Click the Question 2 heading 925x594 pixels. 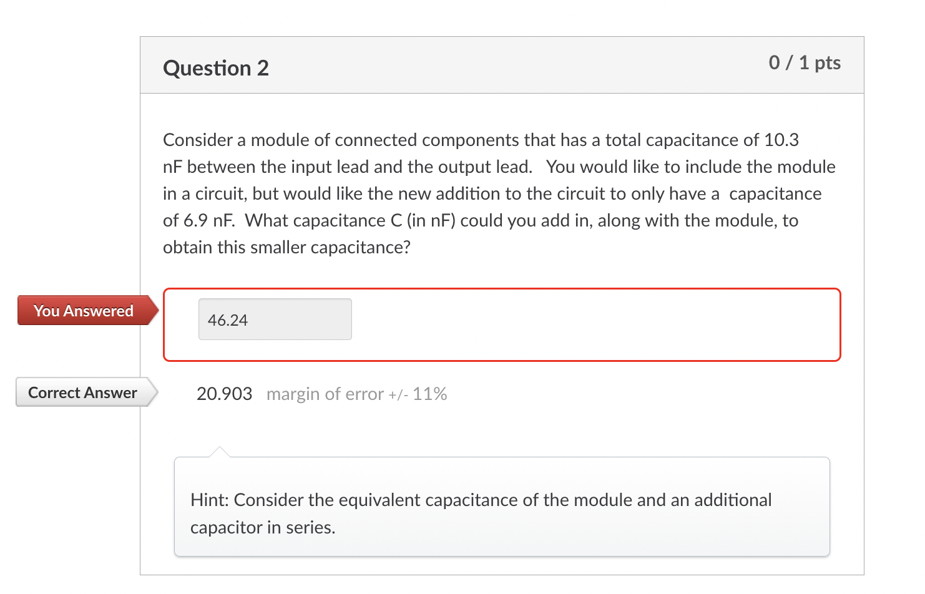215,67
